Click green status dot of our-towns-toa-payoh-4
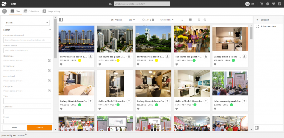Image resolution: width=284 pixels, height=138 pixels. tap(194, 60)
